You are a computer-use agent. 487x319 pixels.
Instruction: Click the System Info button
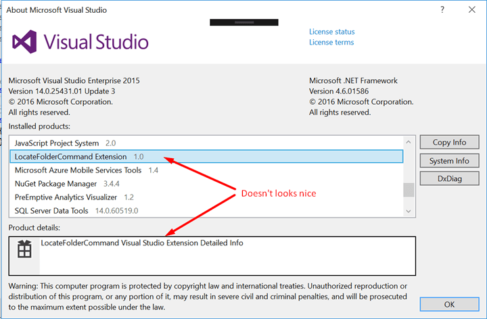[449, 161]
